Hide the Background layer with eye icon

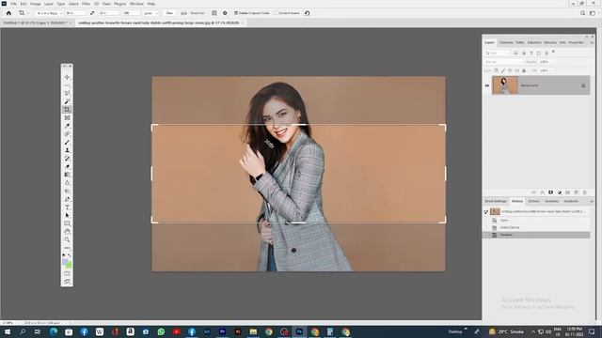tap(487, 85)
